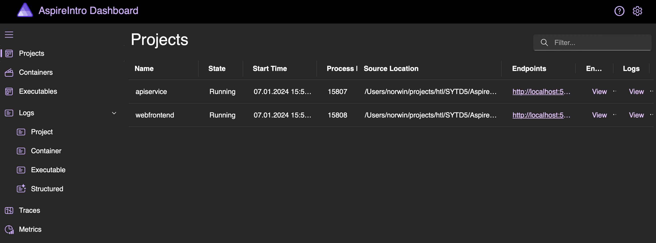
Task: Expand the ellipsis menu next to apiservice endpoints
Action: (614, 91)
